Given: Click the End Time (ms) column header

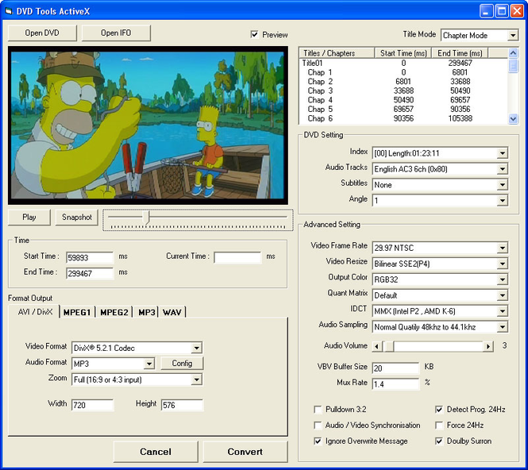Looking at the screenshot, I should click(x=460, y=53).
